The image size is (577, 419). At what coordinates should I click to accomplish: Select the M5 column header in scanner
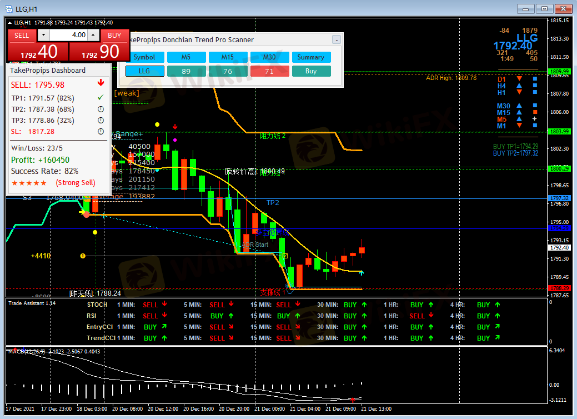coord(186,57)
